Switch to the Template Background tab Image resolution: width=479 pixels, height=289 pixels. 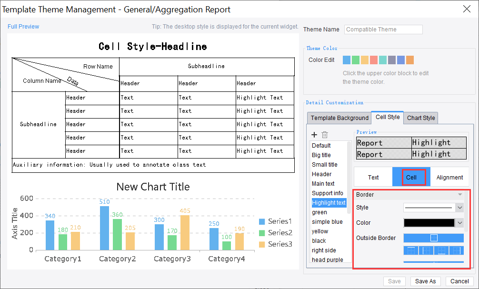pyautogui.click(x=339, y=118)
